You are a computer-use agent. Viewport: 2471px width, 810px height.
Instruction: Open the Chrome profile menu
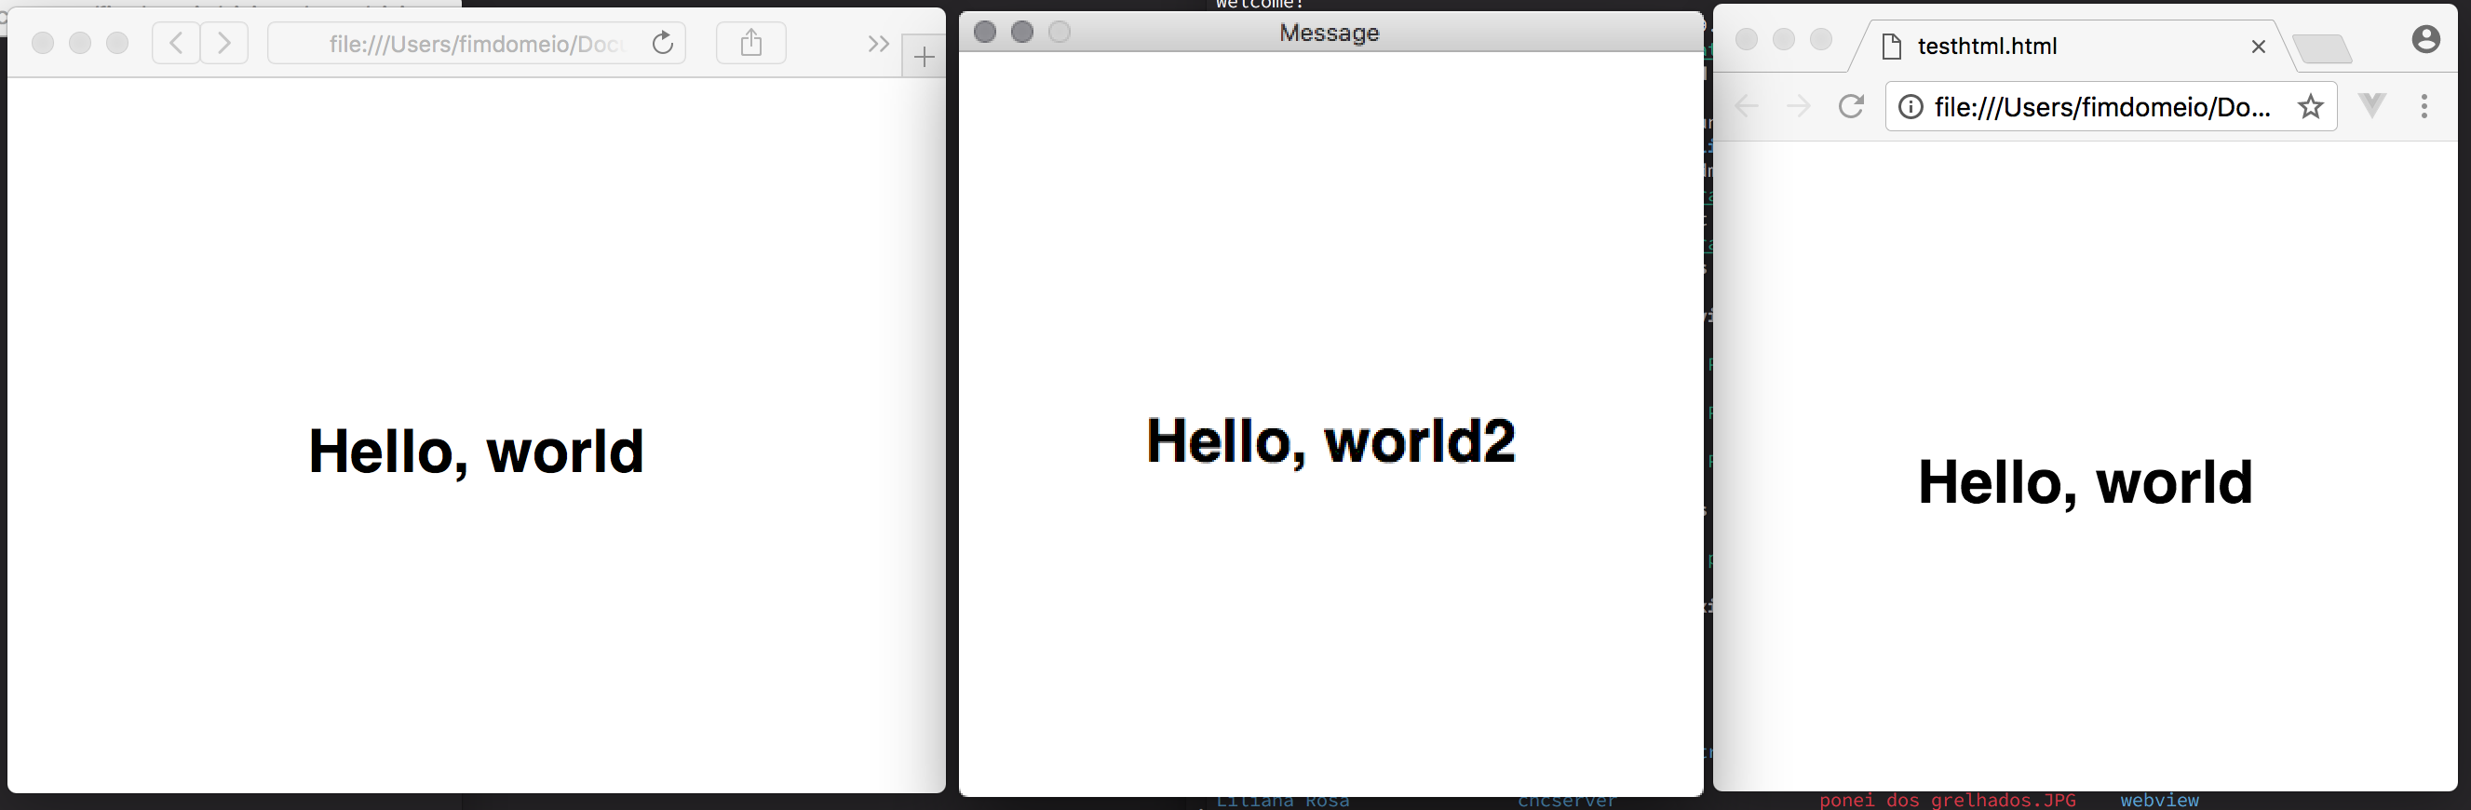click(2426, 39)
